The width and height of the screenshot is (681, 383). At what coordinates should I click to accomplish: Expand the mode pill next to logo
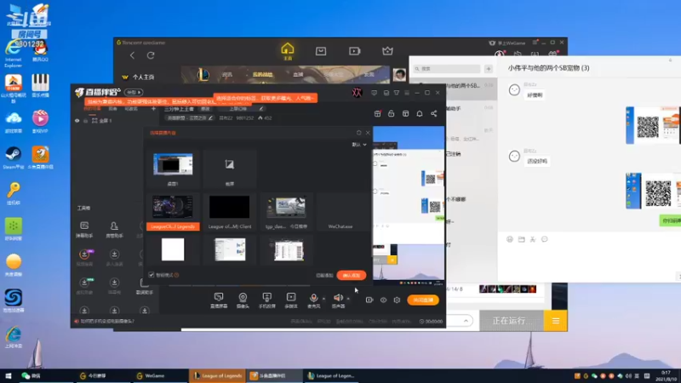pos(134,93)
